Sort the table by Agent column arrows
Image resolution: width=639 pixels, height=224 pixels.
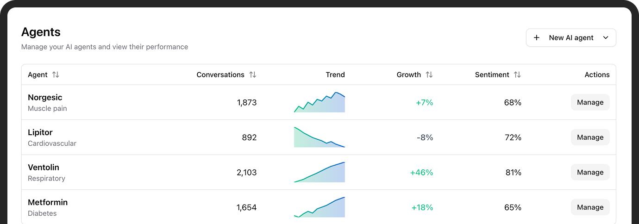[56, 75]
